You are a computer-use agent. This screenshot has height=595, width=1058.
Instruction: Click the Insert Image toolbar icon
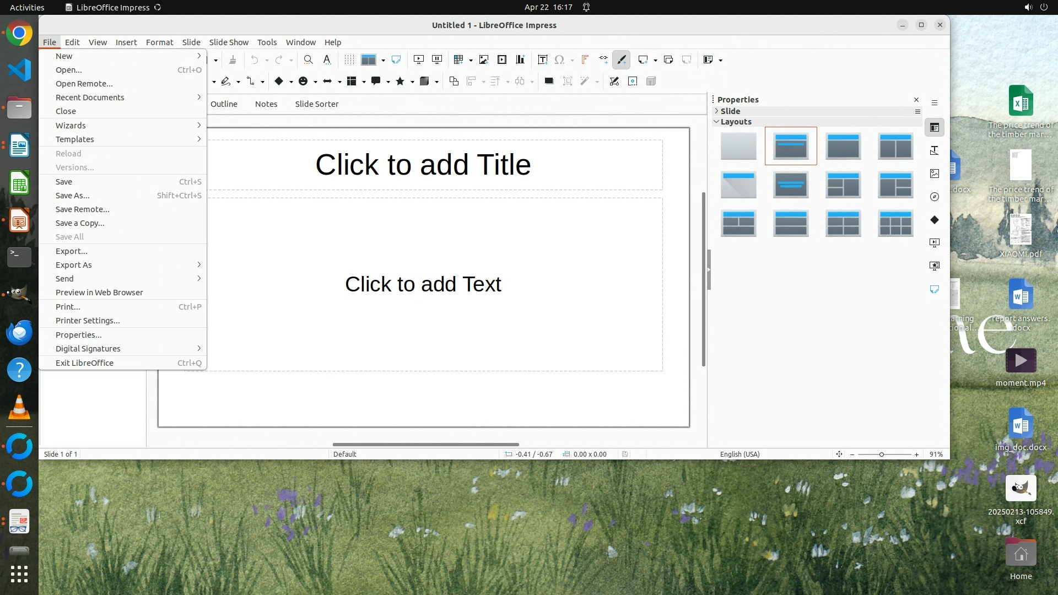click(x=483, y=59)
